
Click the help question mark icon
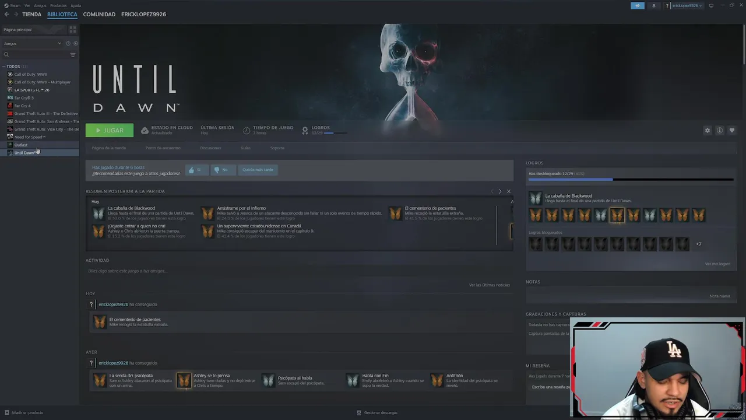[667, 5]
